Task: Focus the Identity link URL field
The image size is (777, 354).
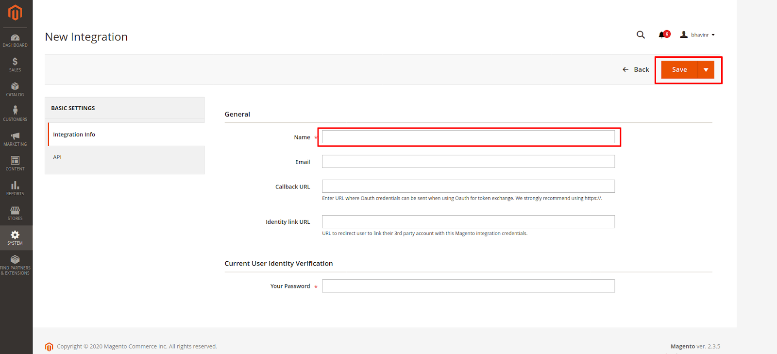Action: [x=468, y=222]
